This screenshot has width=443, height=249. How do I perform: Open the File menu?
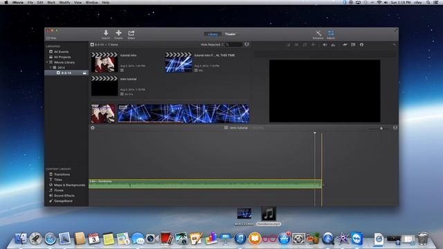[30, 2]
